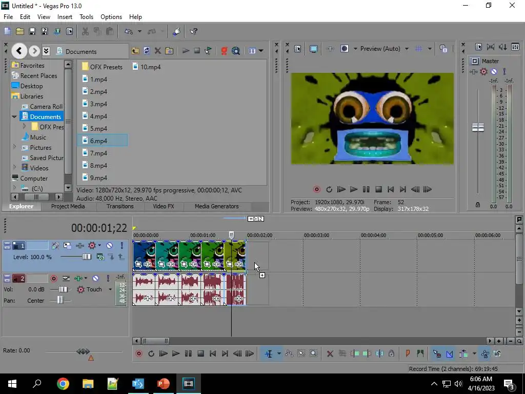
Task: Paste clipboard icon in main toolbar
Action: coord(110,31)
